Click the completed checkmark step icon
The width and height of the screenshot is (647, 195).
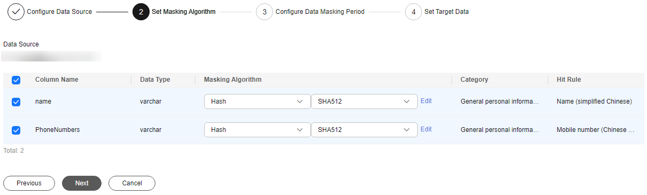pos(16,12)
